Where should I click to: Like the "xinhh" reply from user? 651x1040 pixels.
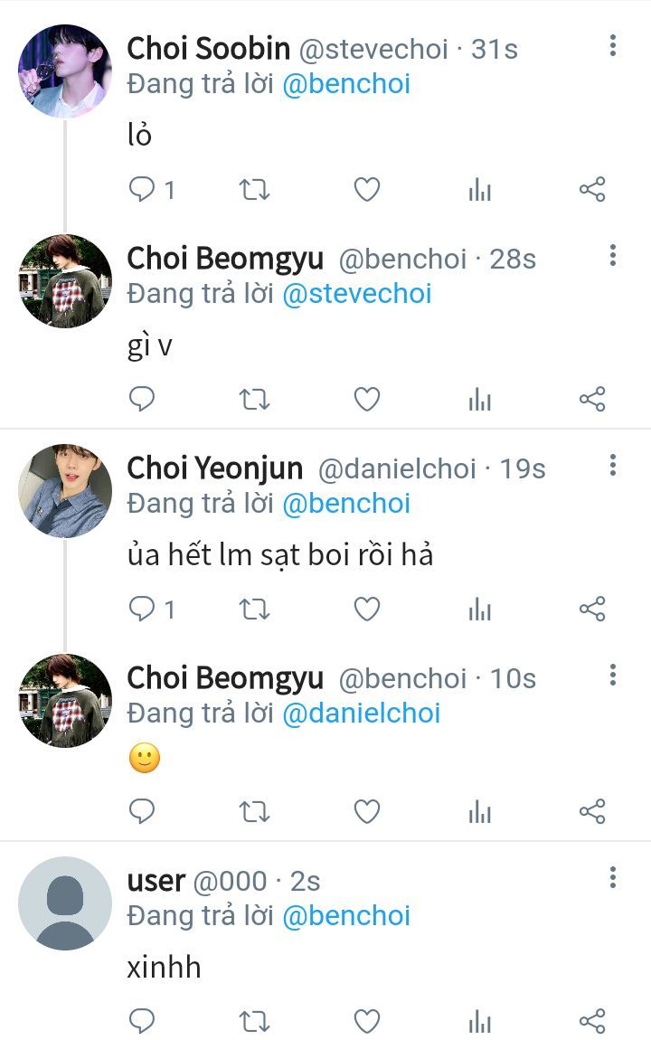click(x=366, y=1022)
